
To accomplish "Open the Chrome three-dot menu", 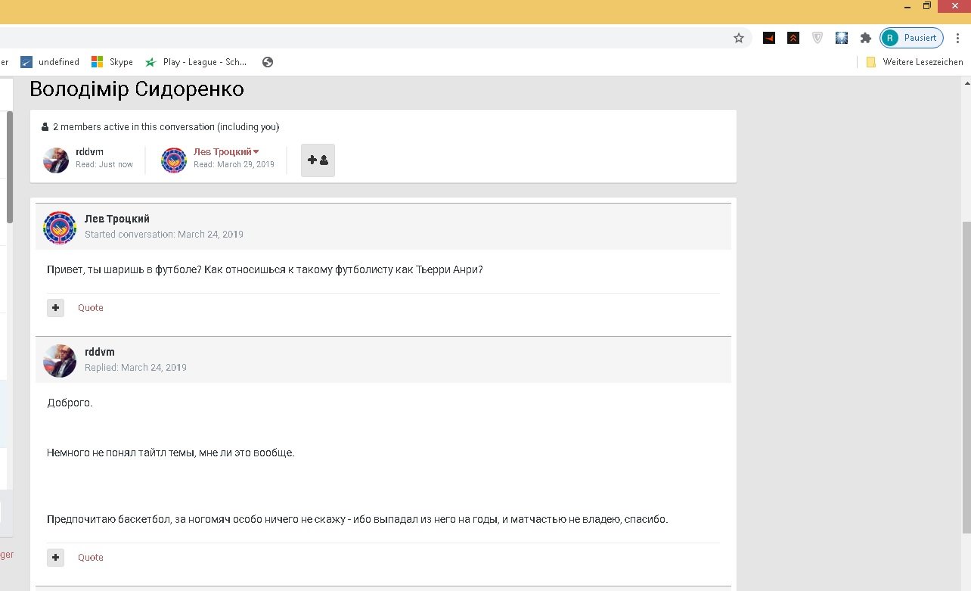I will [957, 38].
